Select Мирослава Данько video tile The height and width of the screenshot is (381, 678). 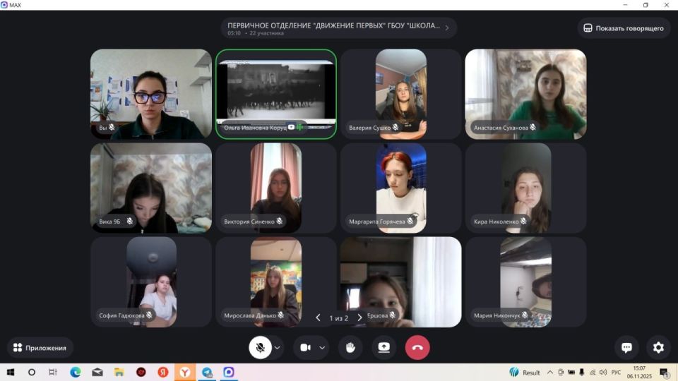(x=276, y=282)
